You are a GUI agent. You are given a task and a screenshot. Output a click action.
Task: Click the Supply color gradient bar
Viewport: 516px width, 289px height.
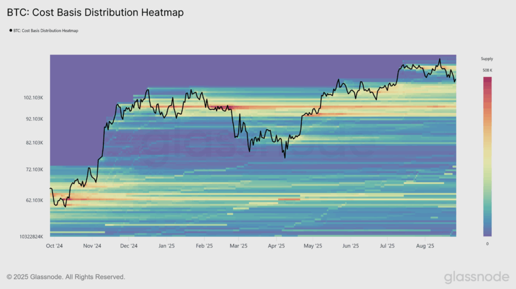point(487,156)
